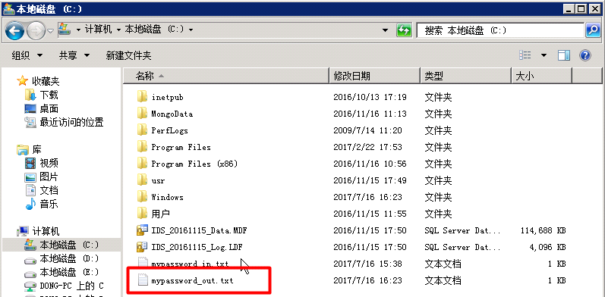Click the MongoData folder icon

click(143, 114)
